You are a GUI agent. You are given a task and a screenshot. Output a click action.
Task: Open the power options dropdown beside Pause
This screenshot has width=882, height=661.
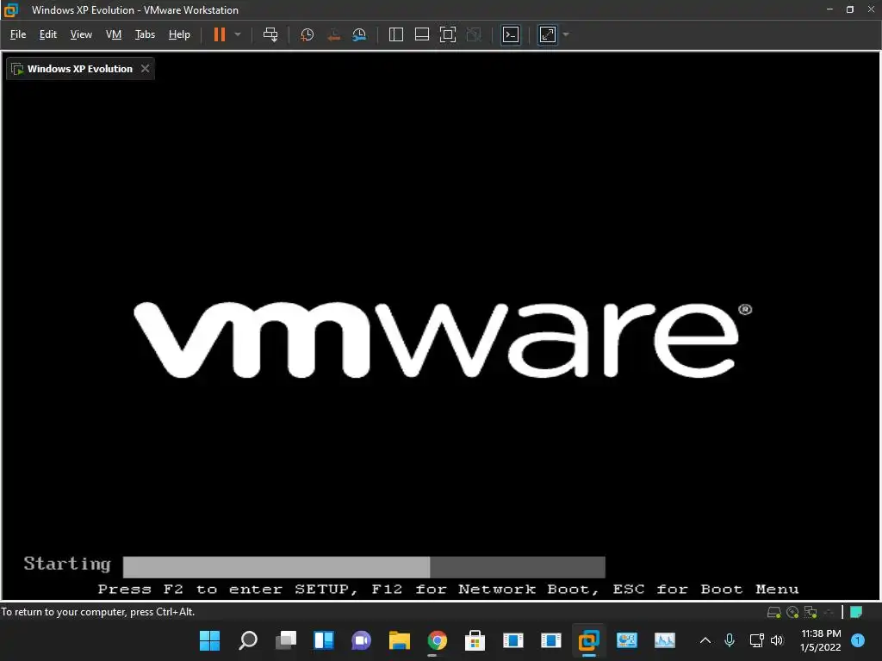coord(238,34)
